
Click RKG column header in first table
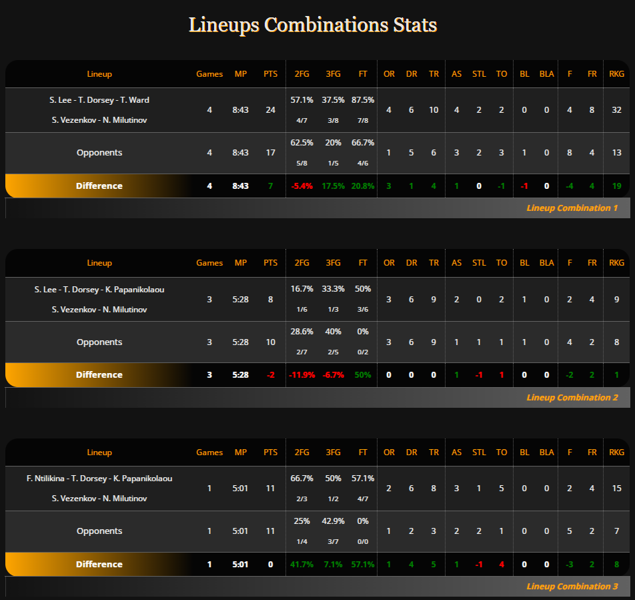click(x=617, y=74)
